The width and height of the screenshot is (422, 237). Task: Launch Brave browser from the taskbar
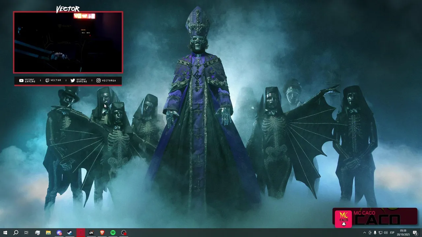coord(102,233)
